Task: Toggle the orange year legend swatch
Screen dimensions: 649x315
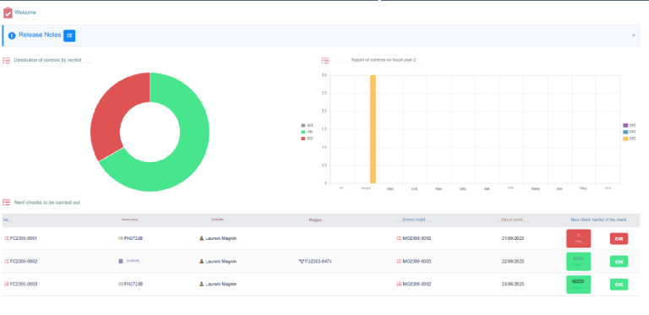Action: [x=625, y=138]
